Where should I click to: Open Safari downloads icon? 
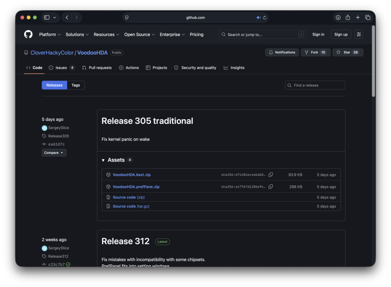338,18
